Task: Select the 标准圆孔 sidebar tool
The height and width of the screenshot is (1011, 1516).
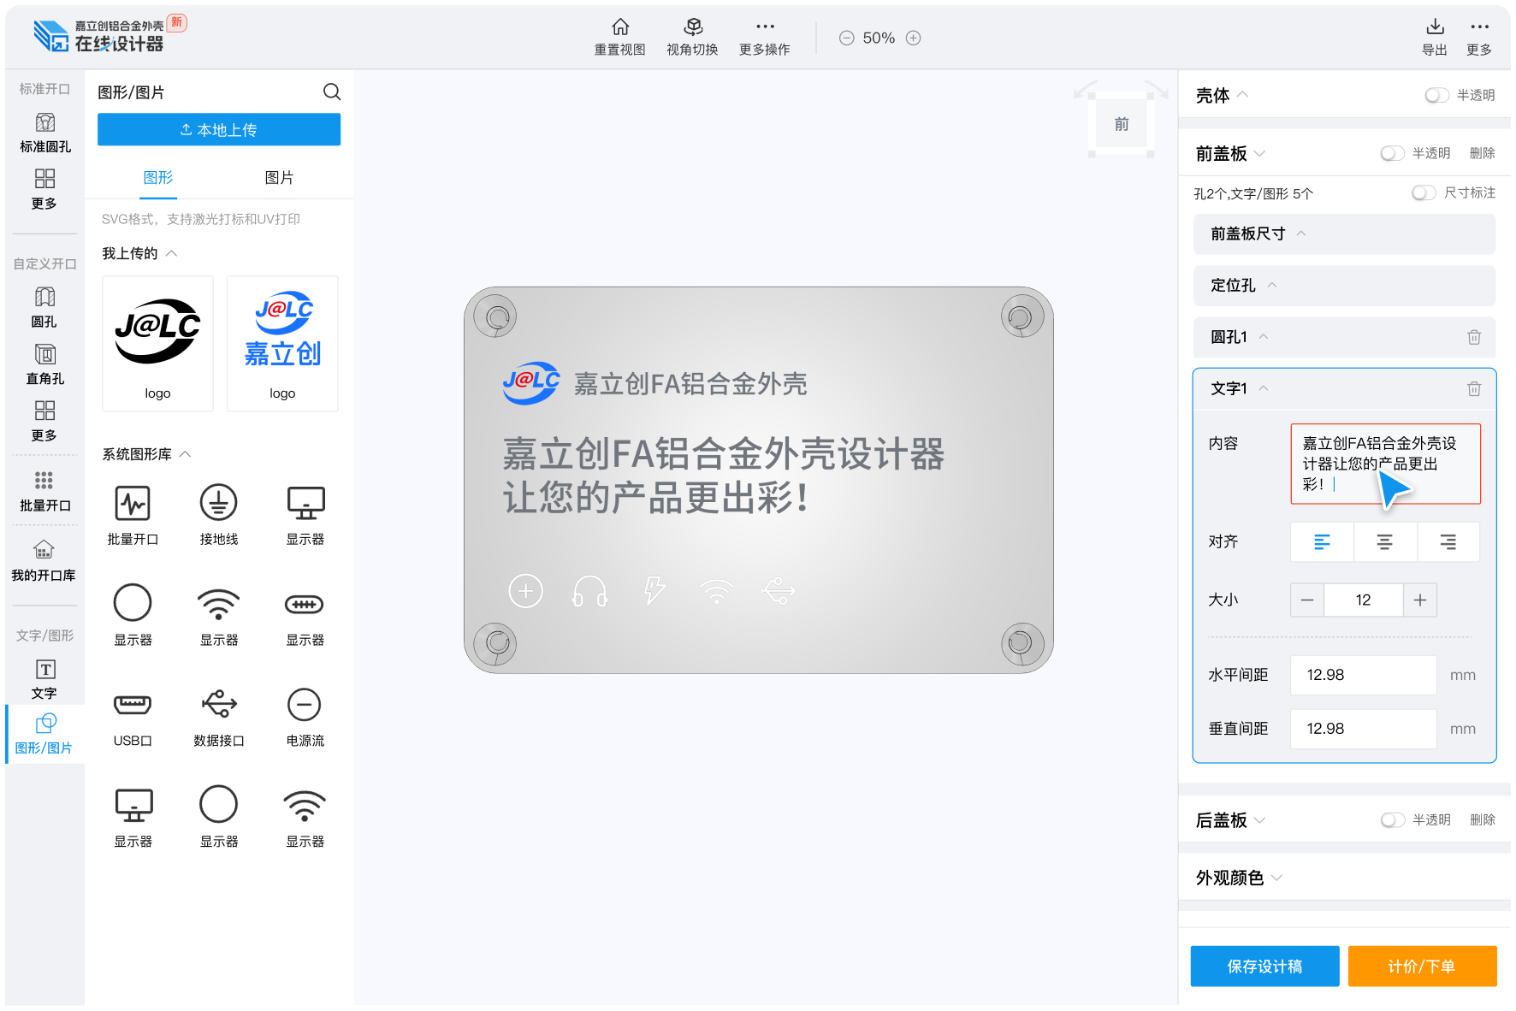Action: click(45, 133)
